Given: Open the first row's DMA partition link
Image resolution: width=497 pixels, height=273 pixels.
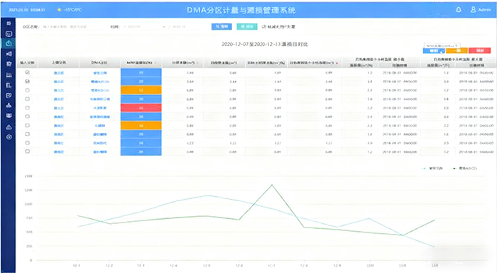Looking at the screenshot, I should [100, 73].
